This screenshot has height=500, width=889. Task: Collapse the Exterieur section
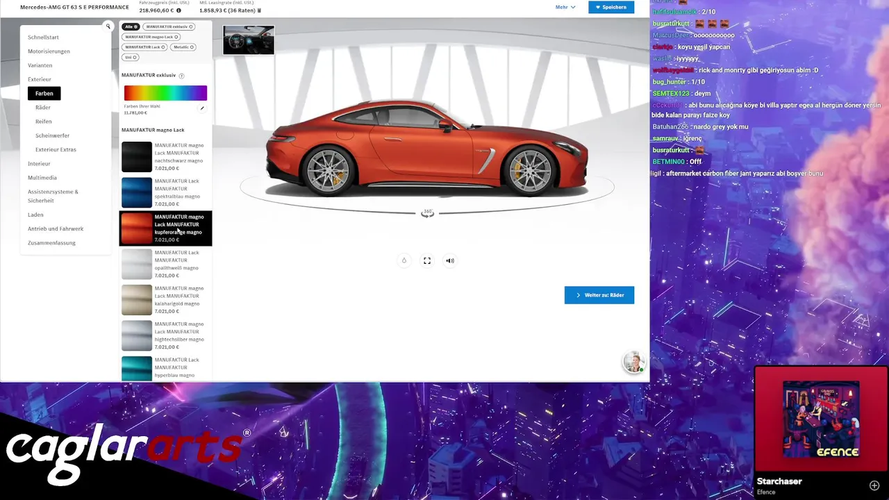[x=40, y=79]
